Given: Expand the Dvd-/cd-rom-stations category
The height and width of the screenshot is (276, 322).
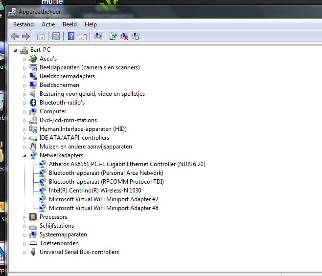Looking at the screenshot, I should pyautogui.click(x=24, y=121).
